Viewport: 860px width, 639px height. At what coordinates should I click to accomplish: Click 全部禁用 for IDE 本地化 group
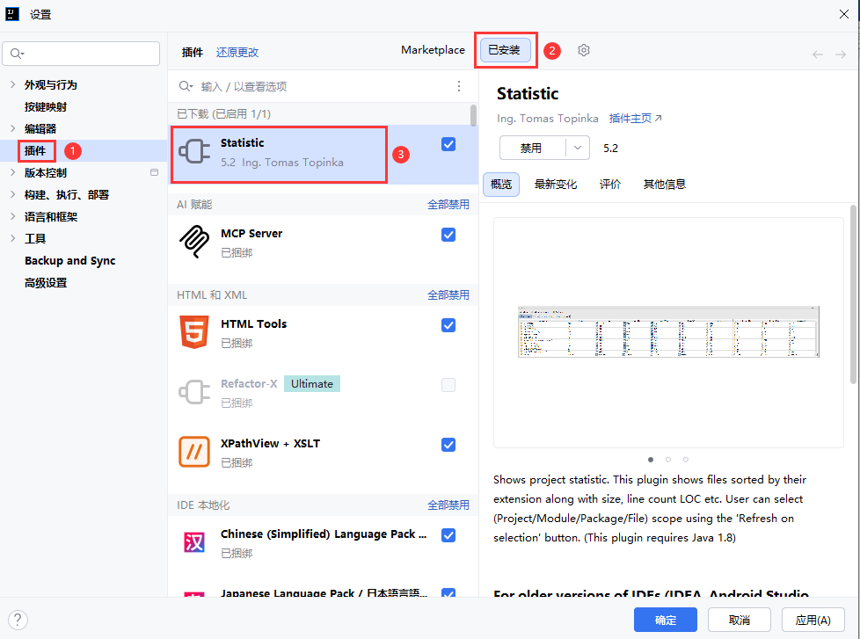448,505
